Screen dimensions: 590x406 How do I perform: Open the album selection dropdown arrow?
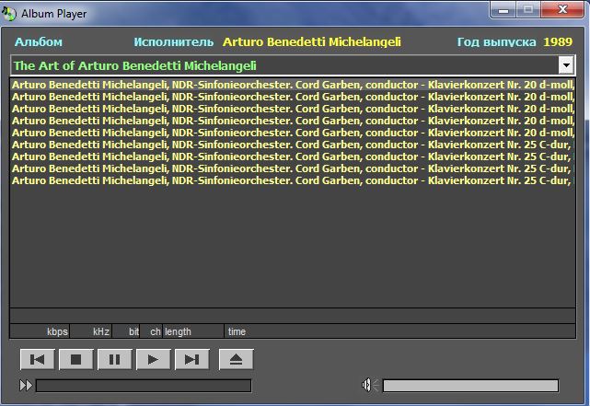[x=566, y=65]
